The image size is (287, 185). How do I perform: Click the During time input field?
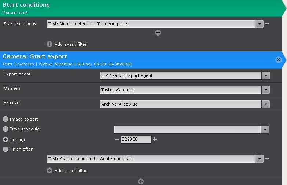tap(135, 139)
